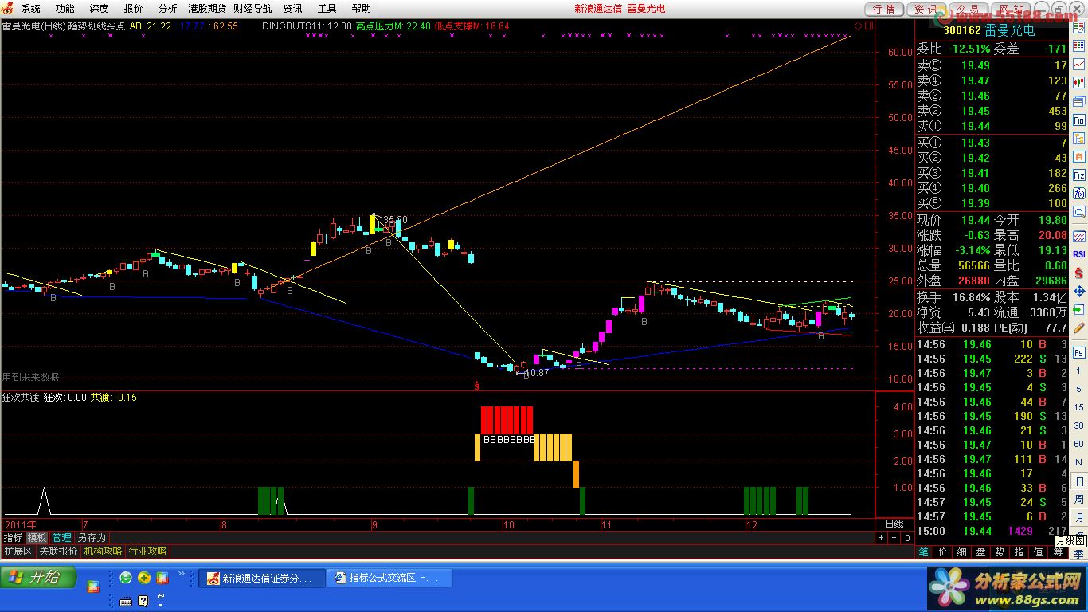
Task: Switch to the 价 price tab
Action: tap(943, 551)
